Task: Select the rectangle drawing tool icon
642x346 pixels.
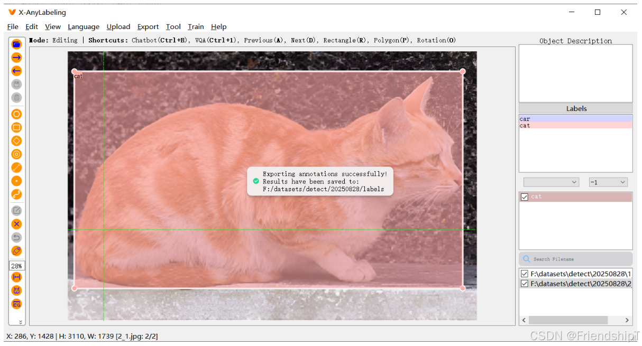Action: tap(16, 127)
